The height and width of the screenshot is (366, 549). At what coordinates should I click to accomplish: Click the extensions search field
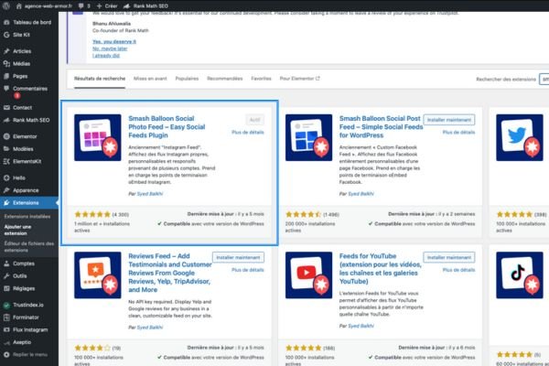pos(544,80)
